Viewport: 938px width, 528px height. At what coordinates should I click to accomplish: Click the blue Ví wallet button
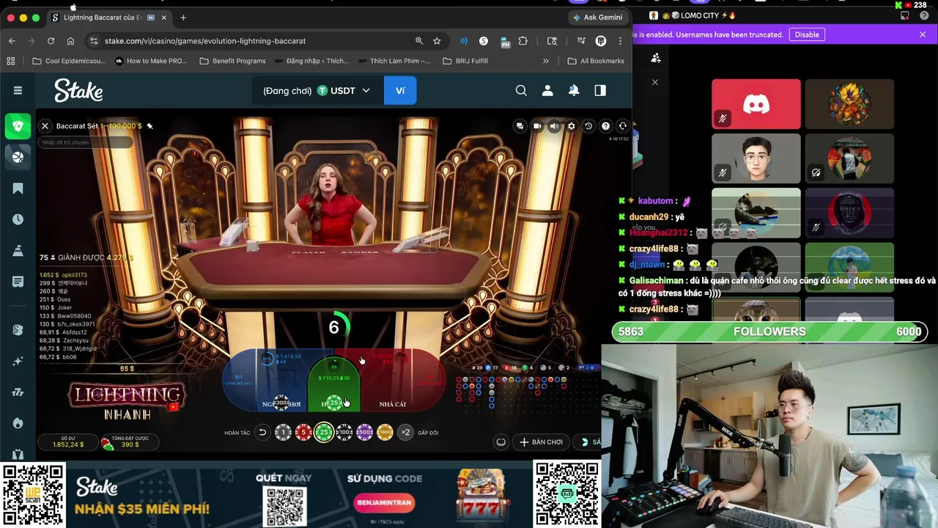(x=400, y=90)
